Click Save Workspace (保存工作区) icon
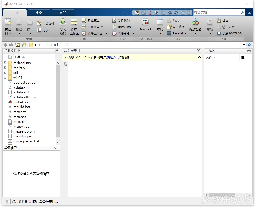The height and width of the screenshot is (207, 255). (74, 22)
